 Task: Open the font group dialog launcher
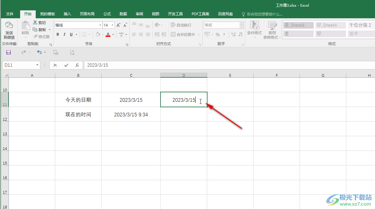(x=127, y=44)
